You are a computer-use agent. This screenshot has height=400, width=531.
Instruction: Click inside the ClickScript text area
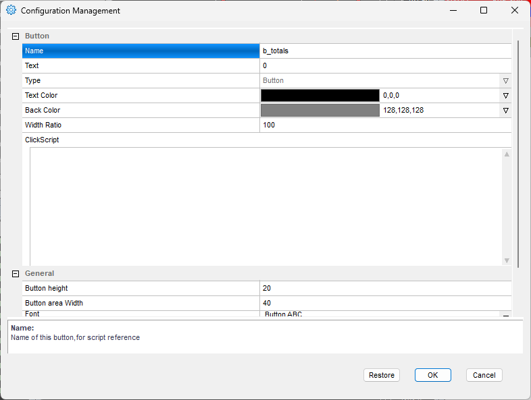tap(266, 206)
